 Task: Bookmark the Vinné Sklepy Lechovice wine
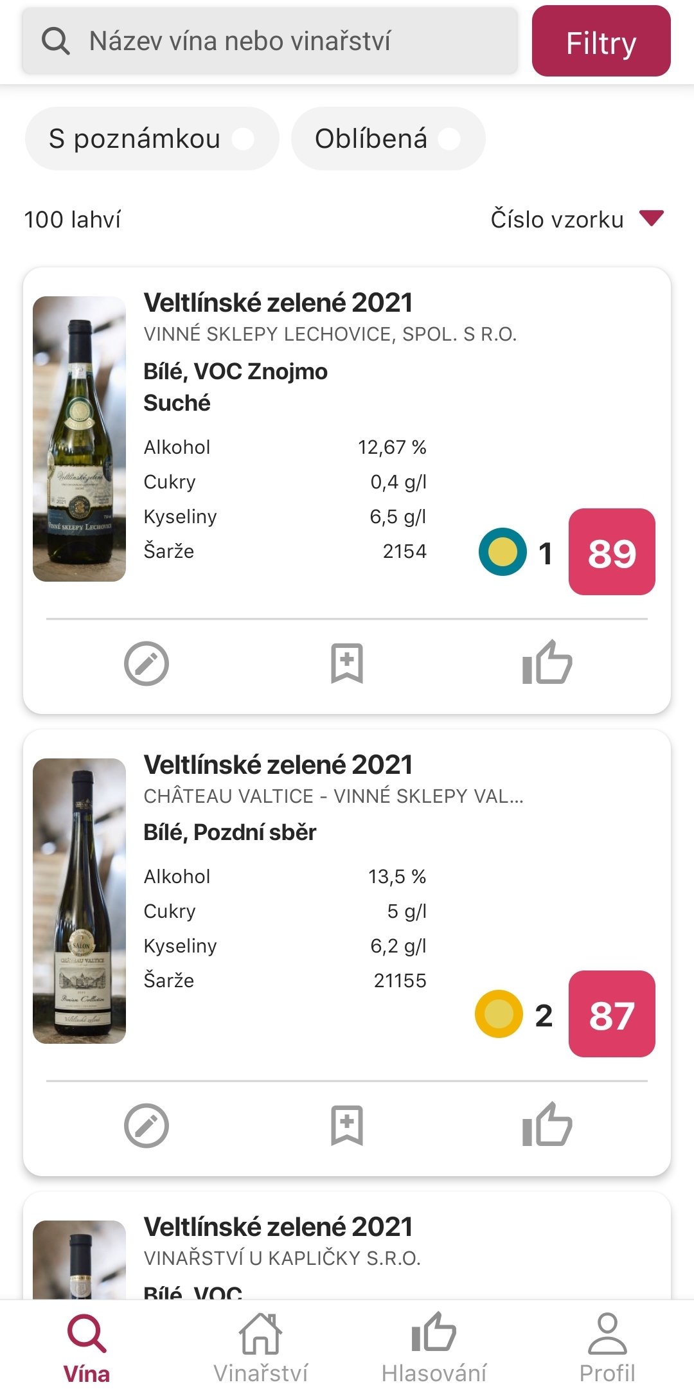tap(347, 663)
